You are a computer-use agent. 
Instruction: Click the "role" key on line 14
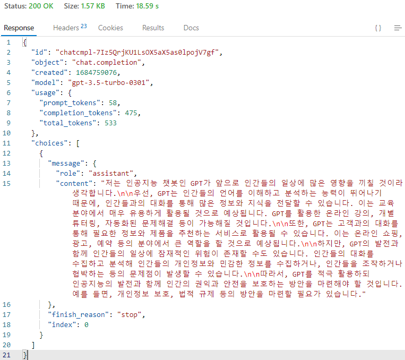[x=68, y=174]
